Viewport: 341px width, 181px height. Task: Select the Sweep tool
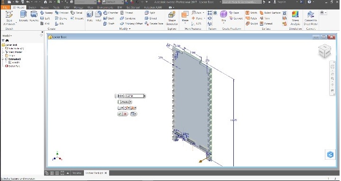coord(46,13)
